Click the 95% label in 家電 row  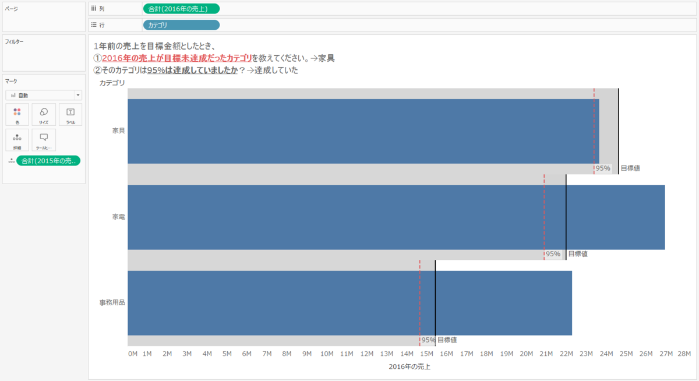pos(553,254)
